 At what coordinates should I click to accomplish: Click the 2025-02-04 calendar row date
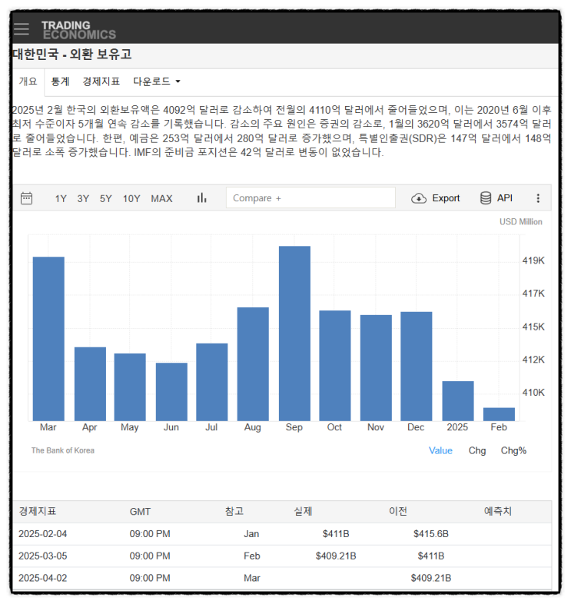click(43, 534)
